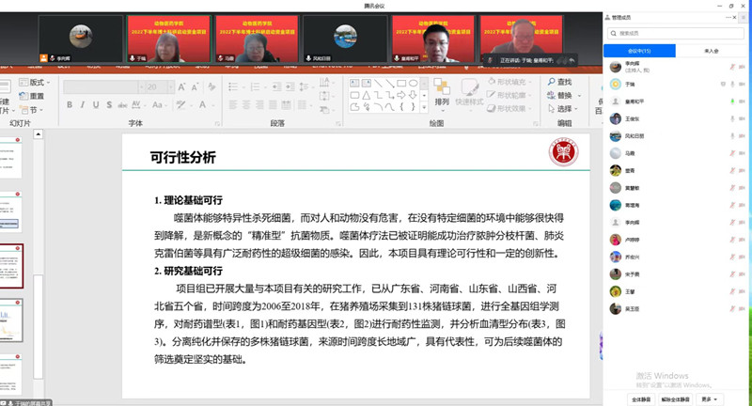Viewport: 752px width, 406px height.
Task: Toggle camera icon for member 马鹿
Action: click(x=740, y=153)
